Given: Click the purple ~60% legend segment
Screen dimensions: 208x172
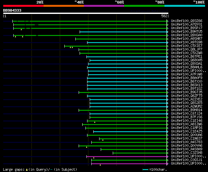Looking at the screenshot, I should [104, 6].
